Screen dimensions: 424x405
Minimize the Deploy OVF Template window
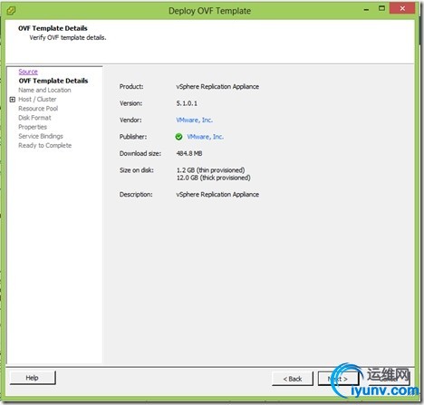pyautogui.click(x=366, y=10)
